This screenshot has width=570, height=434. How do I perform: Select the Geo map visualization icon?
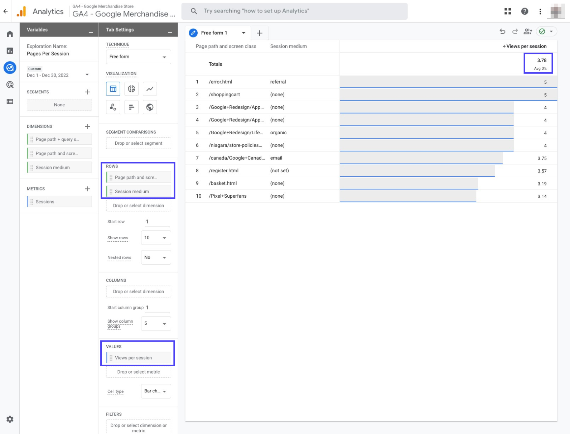(x=150, y=107)
